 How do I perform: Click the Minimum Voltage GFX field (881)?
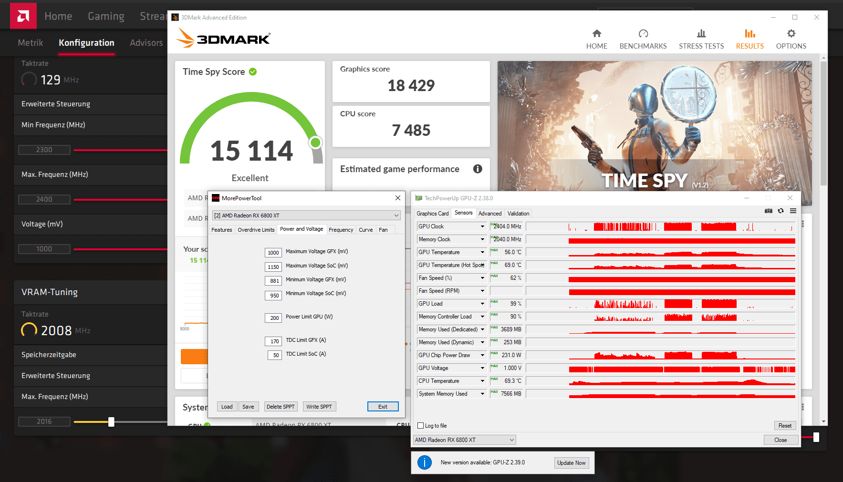click(x=273, y=281)
